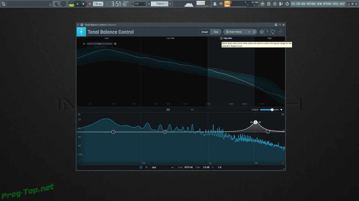
Task: Click the 427 MB memory readout
Action: (255, 2)
